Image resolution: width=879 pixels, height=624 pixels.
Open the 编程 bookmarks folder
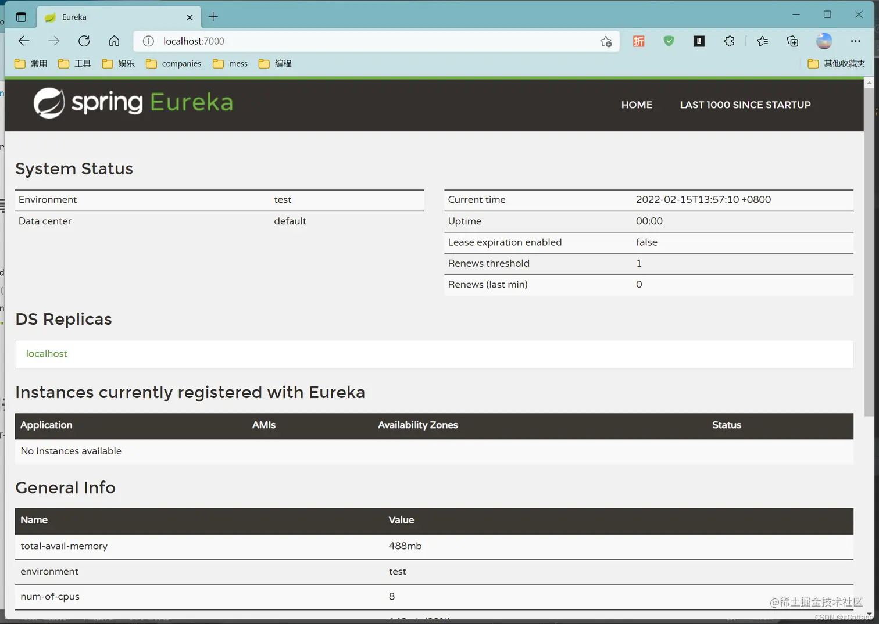coord(275,63)
